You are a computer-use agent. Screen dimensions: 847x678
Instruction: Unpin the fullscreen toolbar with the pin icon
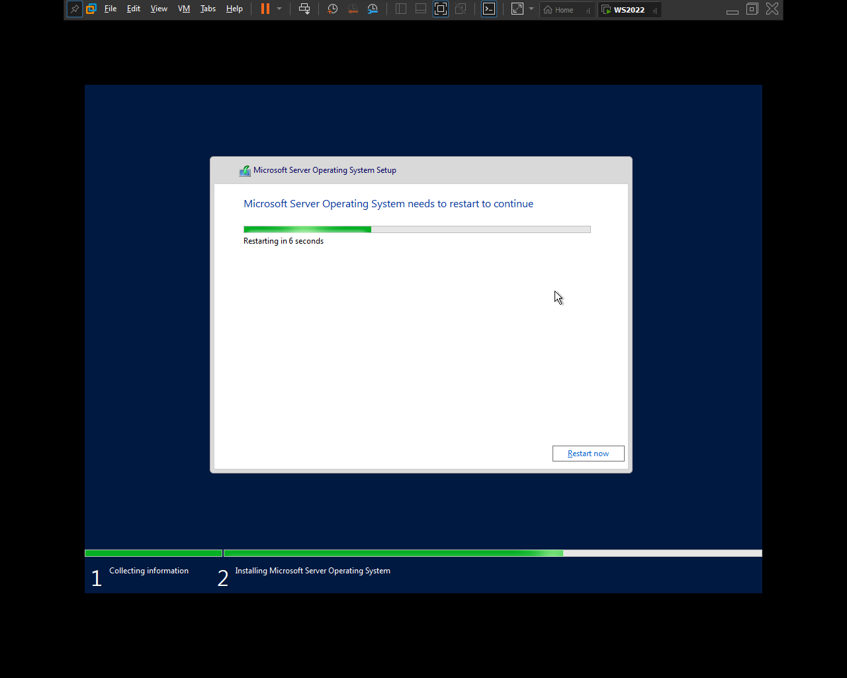[x=75, y=9]
